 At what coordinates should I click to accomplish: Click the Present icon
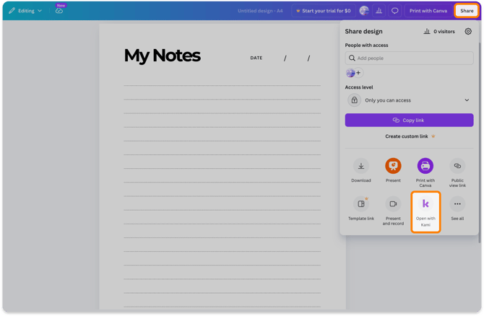pyautogui.click(x=393, y=166)
